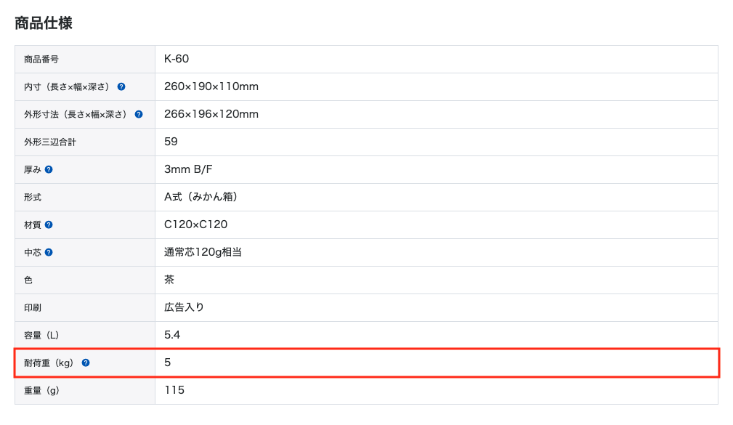Click the color value 茶
Image resolution: width=733 pixels, height=425 pixels.
pos(169,280)
